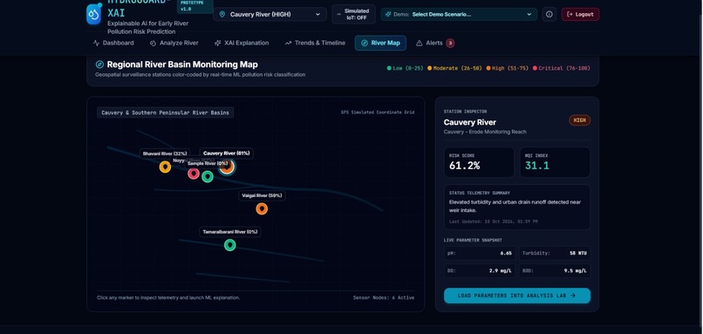This screenshot has height=334, width=703.
Task: Click the yellow Moderate (26-50) legend entry
Action: coord(454,68)
